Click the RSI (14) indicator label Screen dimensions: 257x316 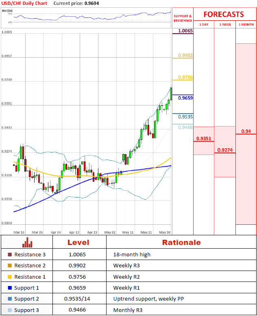click(x=7, y=11)
